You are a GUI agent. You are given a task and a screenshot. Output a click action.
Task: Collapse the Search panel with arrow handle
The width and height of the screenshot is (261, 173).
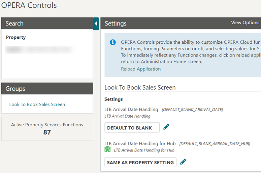pyautogui.click(x=96, y=24)
